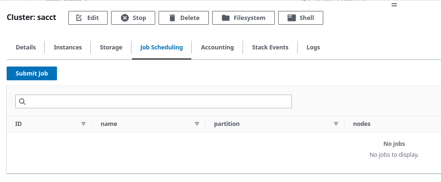This screenshot has height=182, width=441.
Task: Click the Submit Job button
Action: tap(32, 73)
